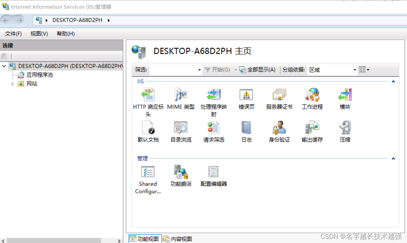Open the MIME 类型 feature

(x=181, y=95)
